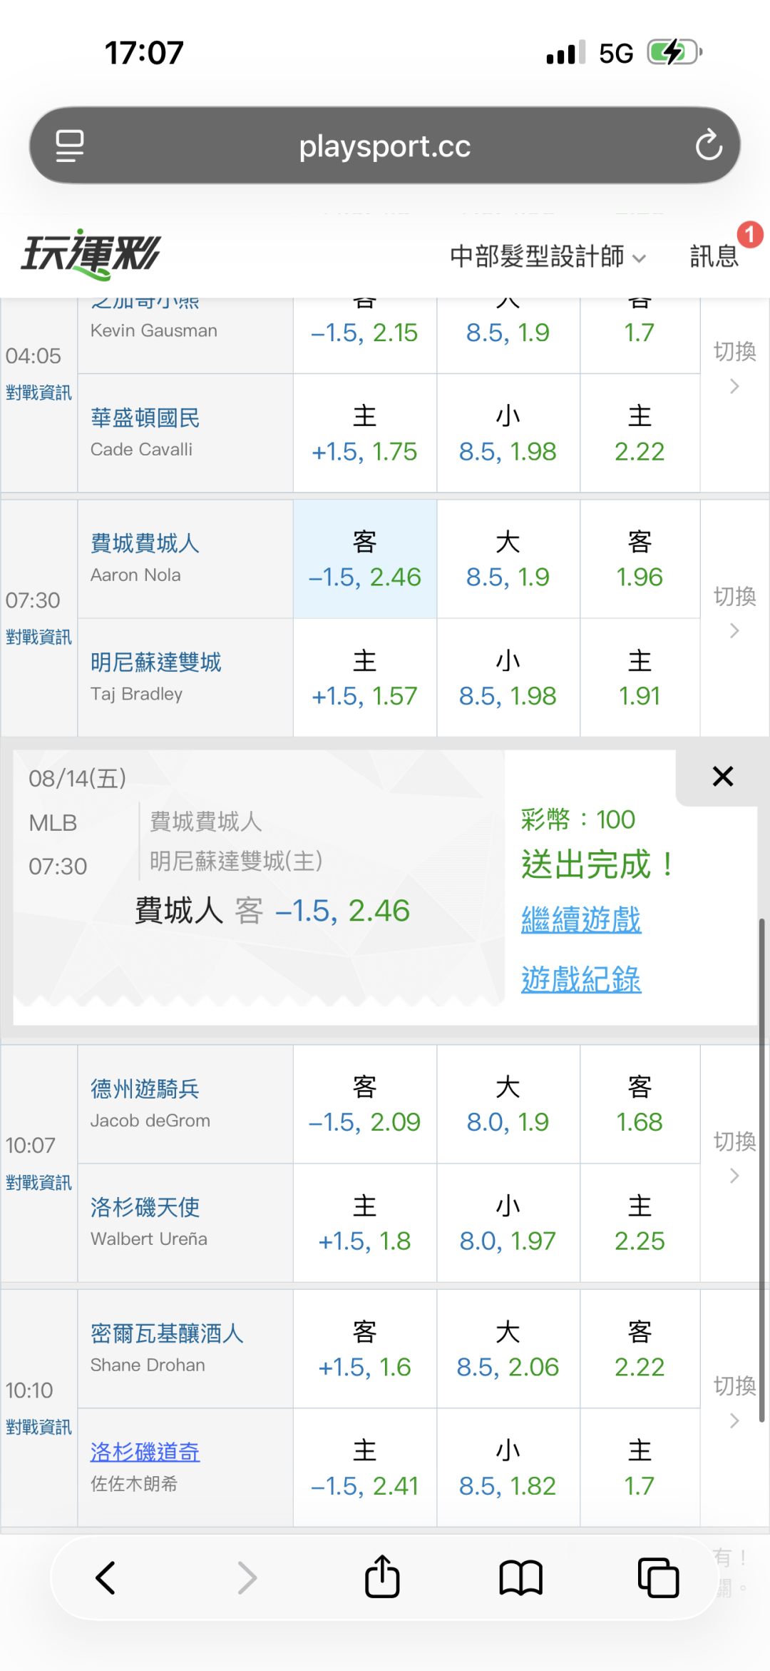
Task: Tap the Safari reload page icon
Action: 709,145
